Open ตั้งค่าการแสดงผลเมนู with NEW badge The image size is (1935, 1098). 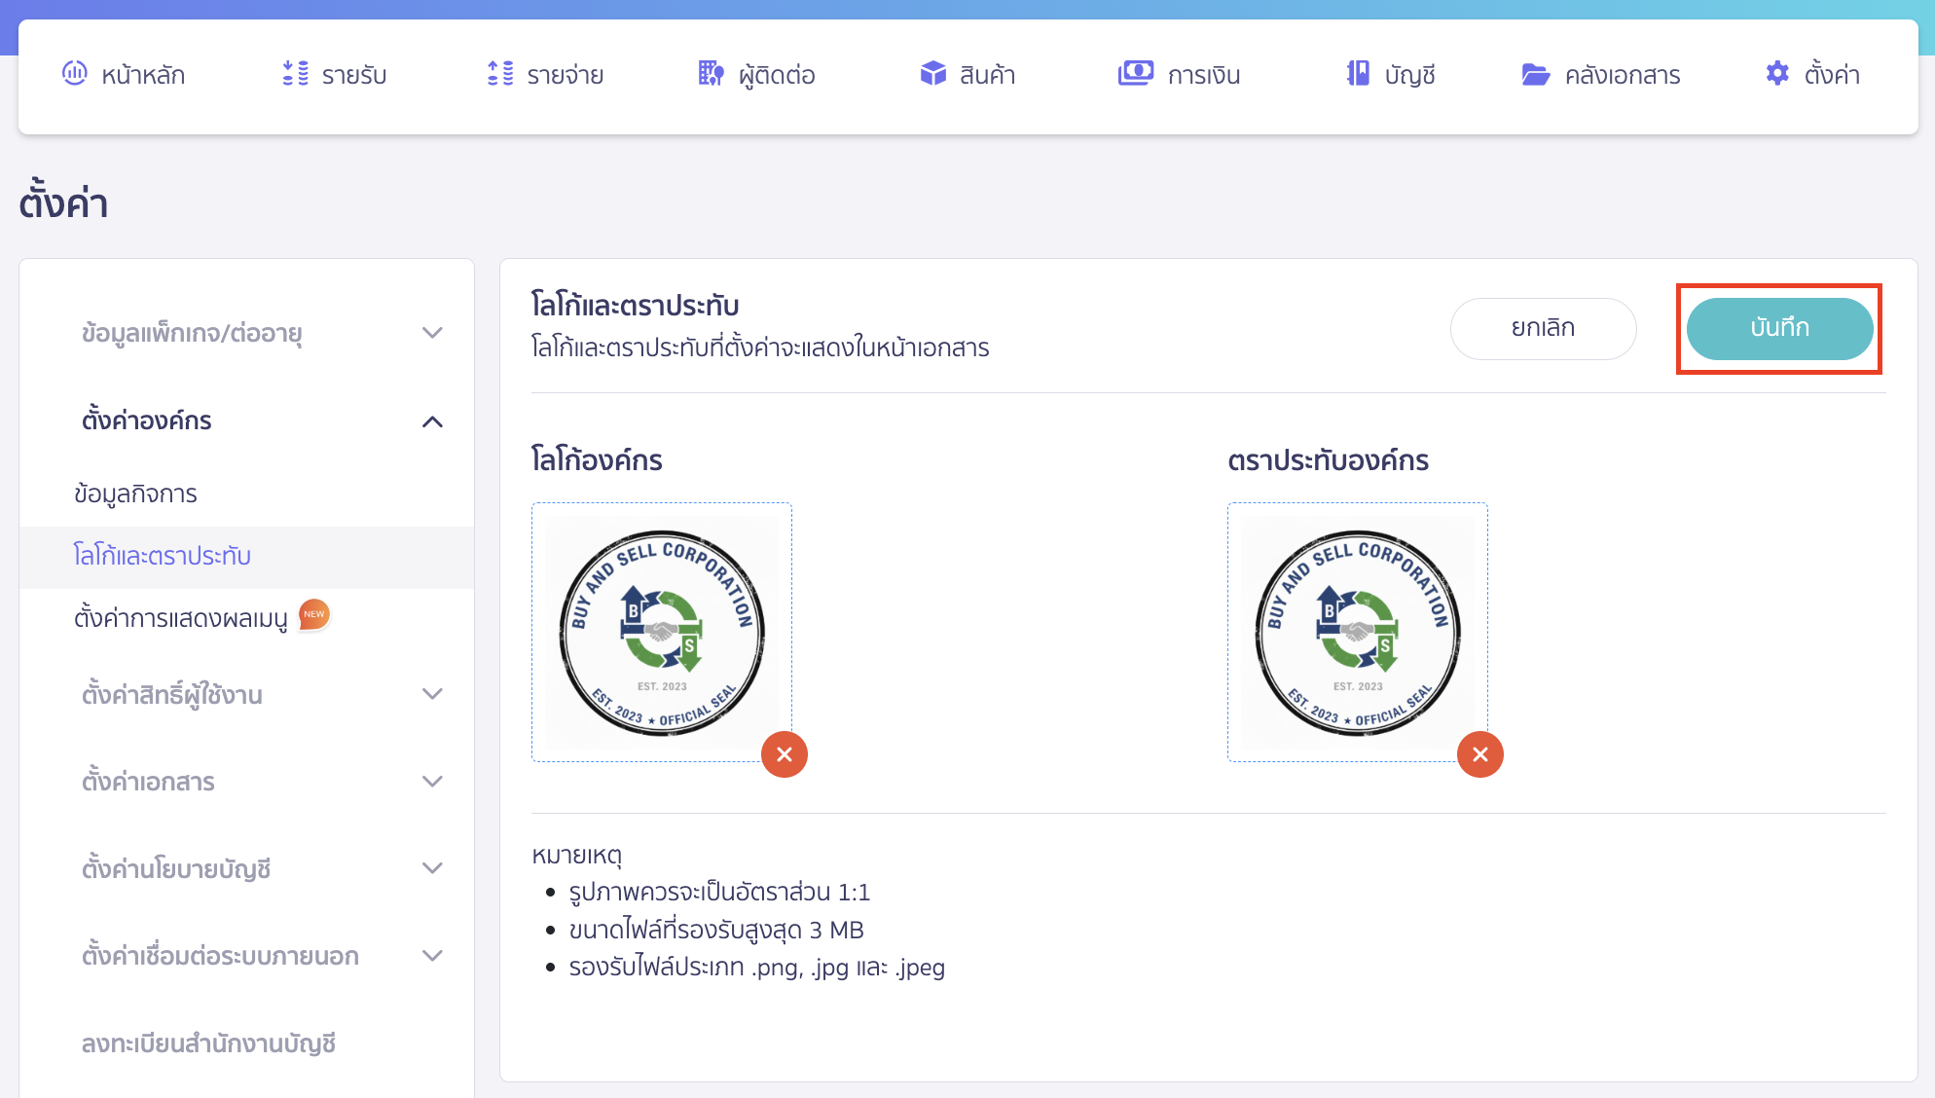[185, 616]
